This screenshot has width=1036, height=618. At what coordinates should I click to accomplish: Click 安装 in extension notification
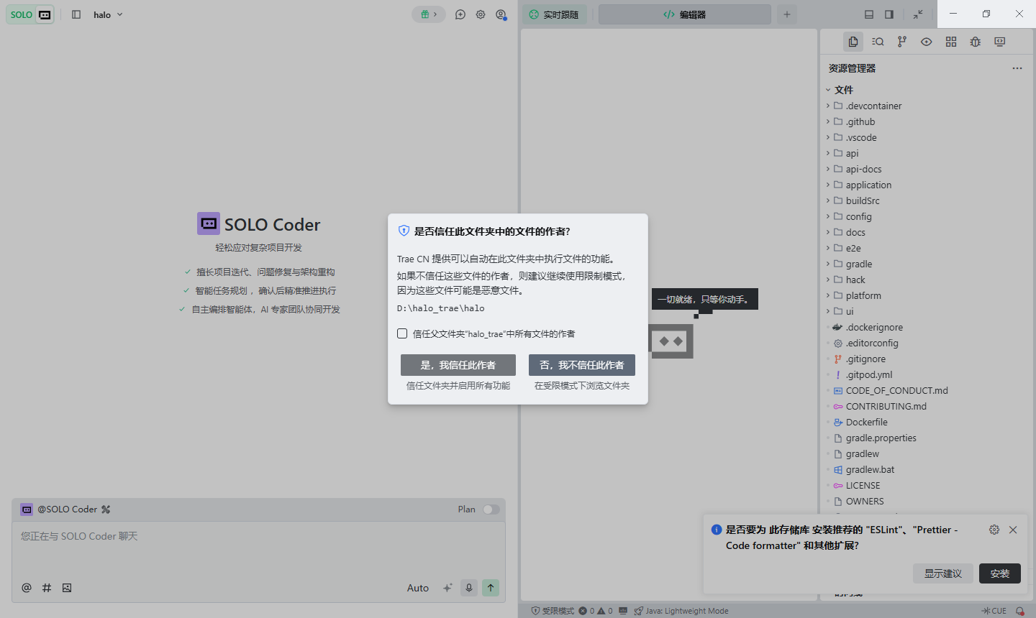1000,573
